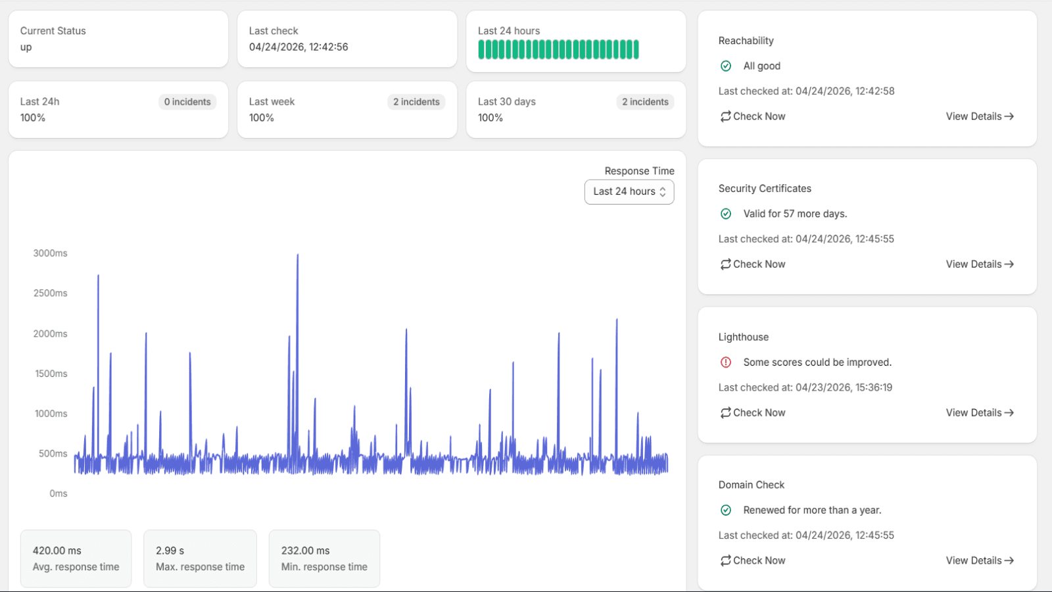Image resolution: width=1052 pixels, height=592 pixels.
Task: Run Check Now for Domain Check
Action: 753,561
